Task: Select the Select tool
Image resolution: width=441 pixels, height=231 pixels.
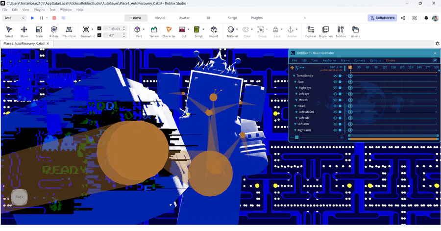Action: click(x=9, y=32)
